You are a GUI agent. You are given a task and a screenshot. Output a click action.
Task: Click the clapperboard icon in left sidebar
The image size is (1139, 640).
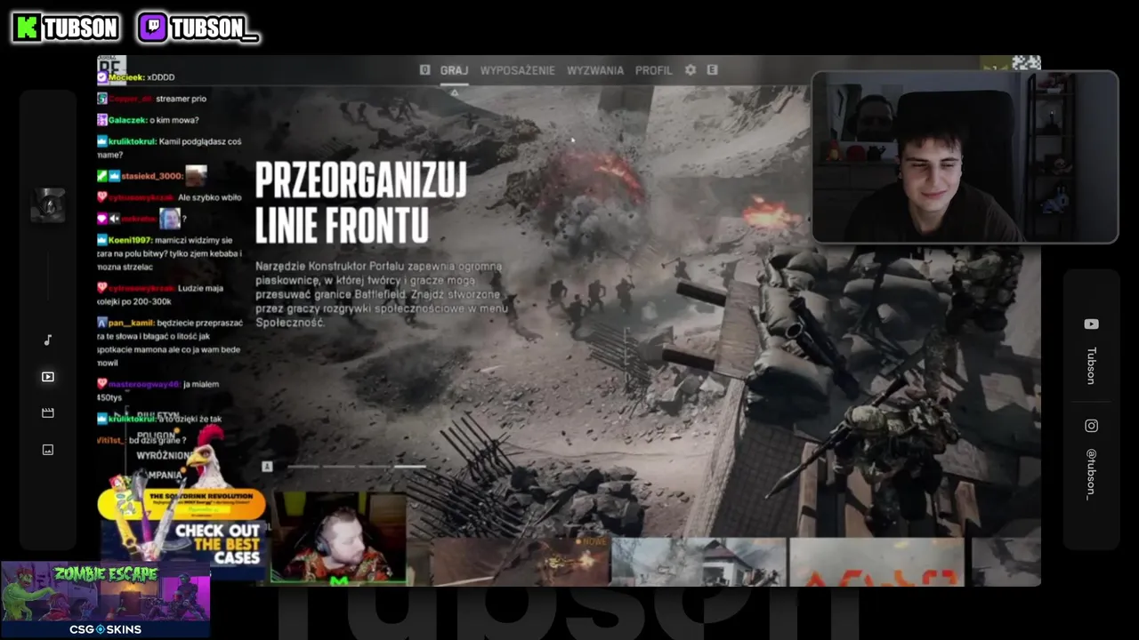click(48, 412)
